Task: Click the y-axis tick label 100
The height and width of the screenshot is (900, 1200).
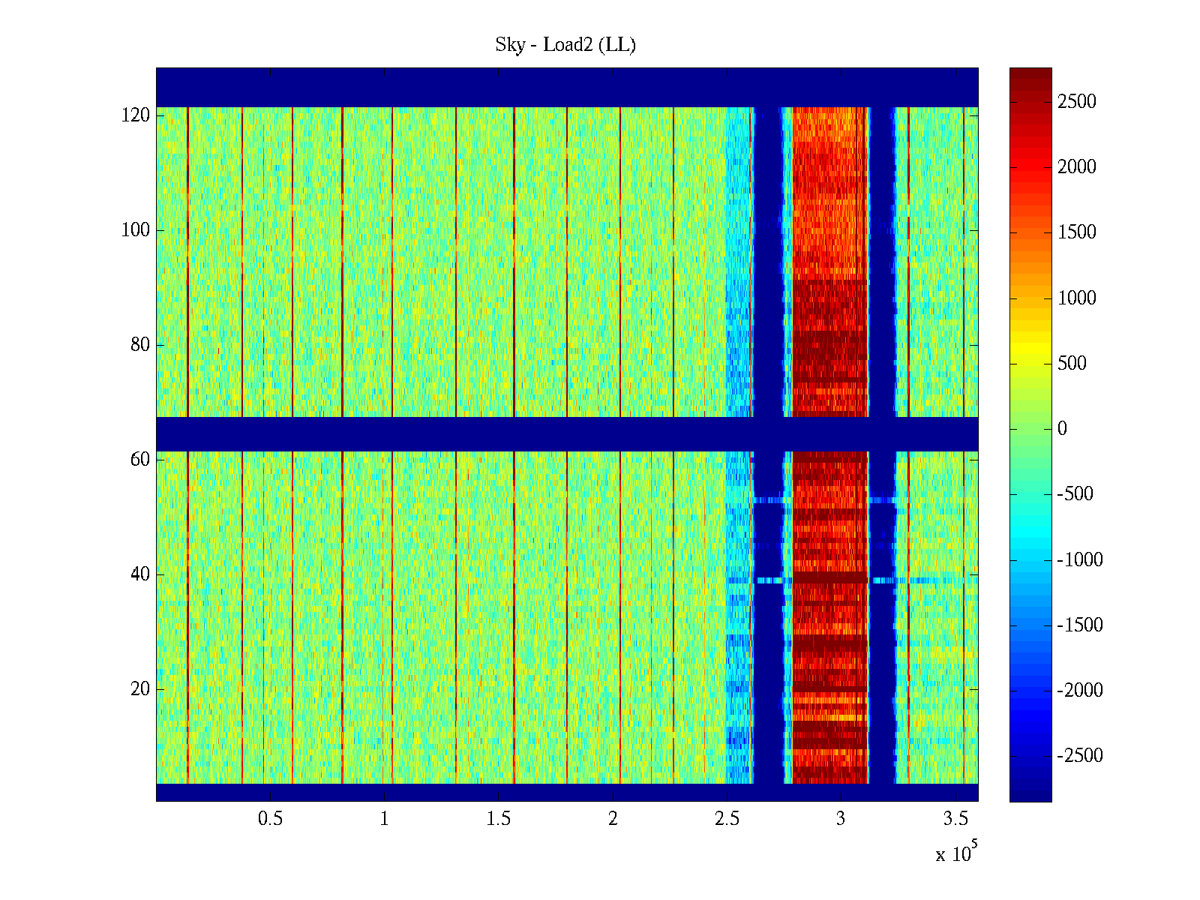Action: click(136, 230)
